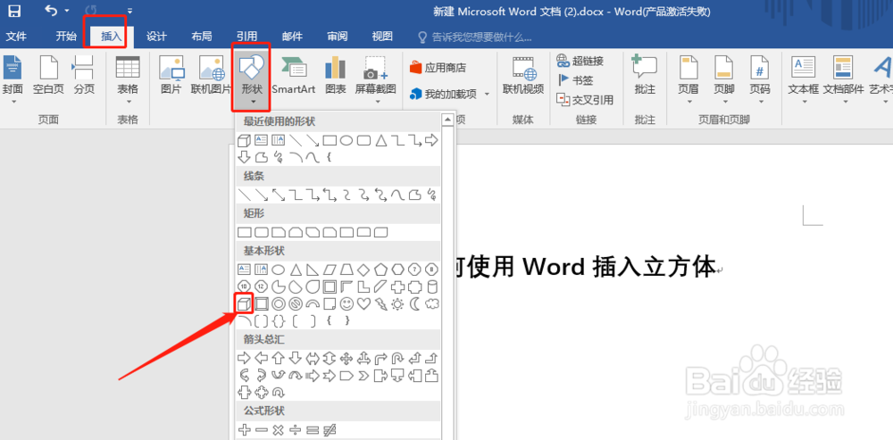Click the 交叉引用 cross-reference button

(585, 100)
